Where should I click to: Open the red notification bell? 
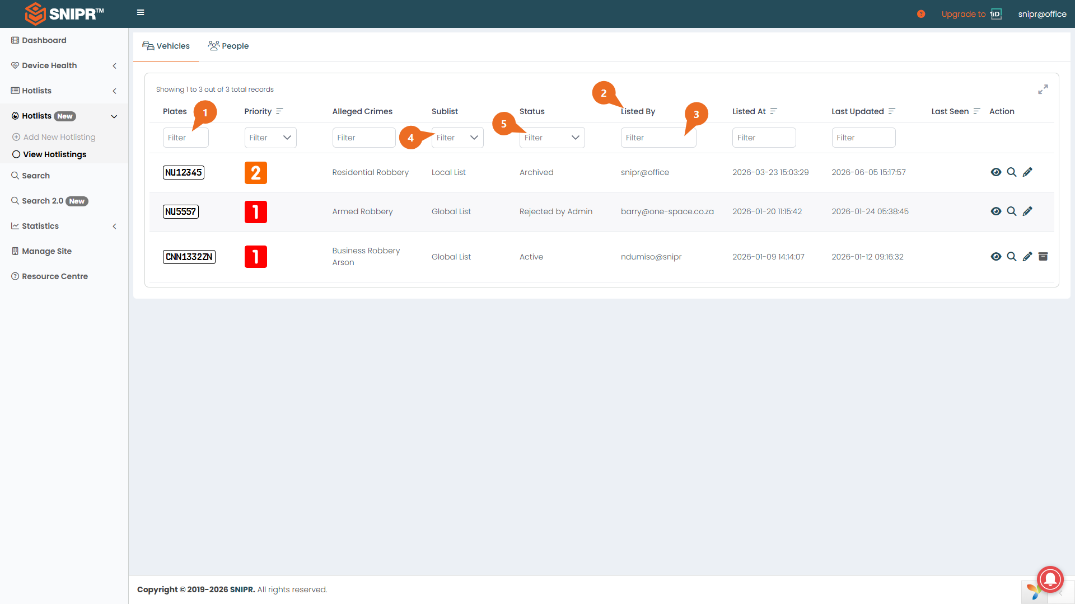point(1050,579)
